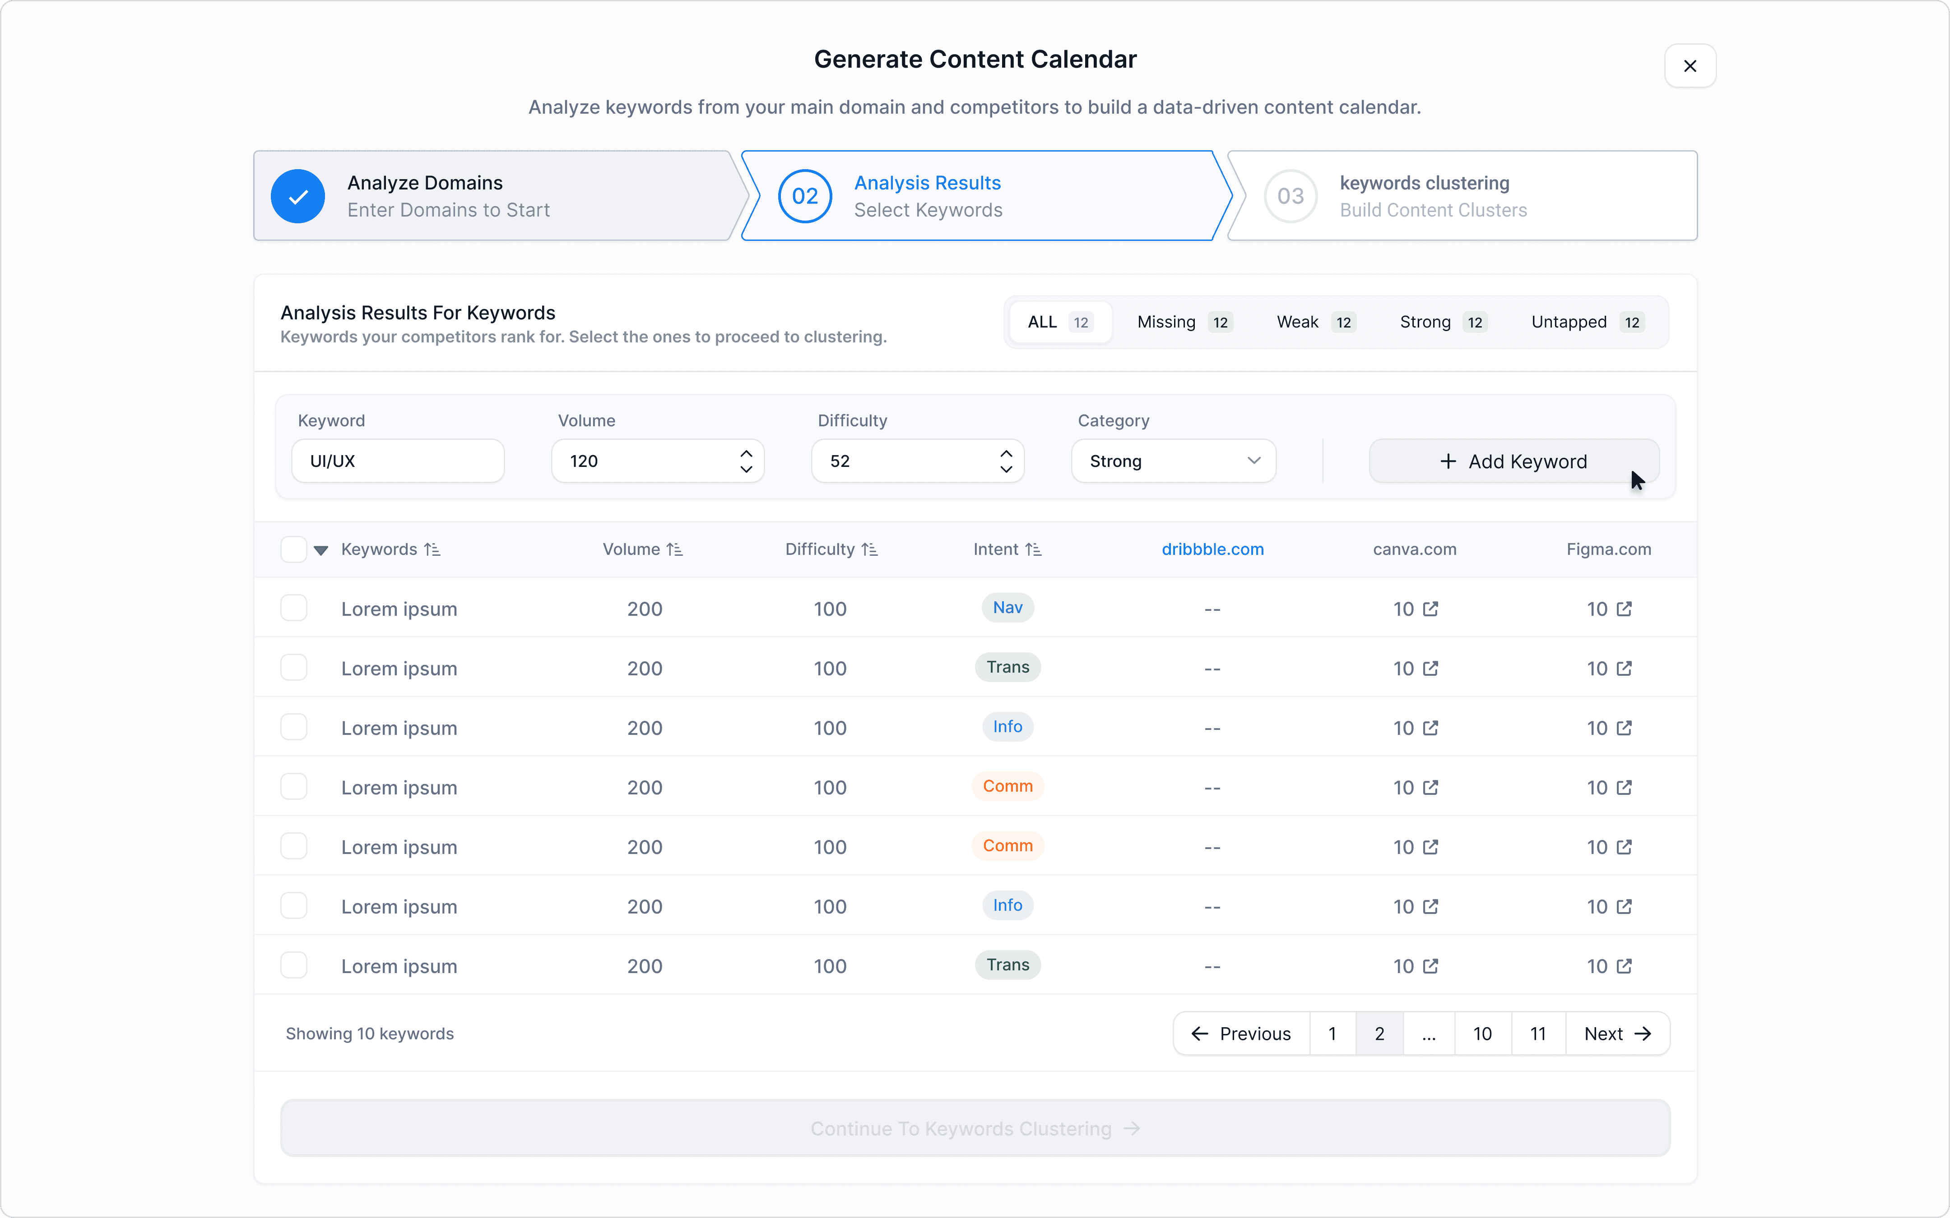Sort by Keywords column sort icon
This screenshot has width=1950, height=1218.
[432, 549]
